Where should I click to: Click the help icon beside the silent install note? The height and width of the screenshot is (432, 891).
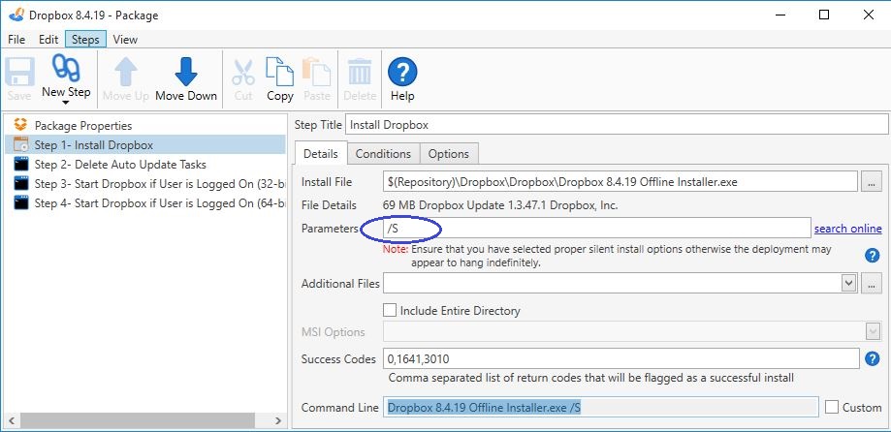point(872,256)
